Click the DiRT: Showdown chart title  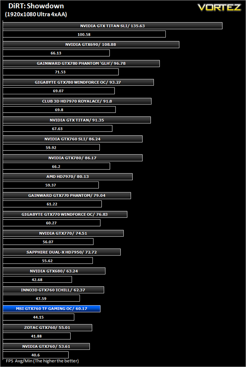36,6
